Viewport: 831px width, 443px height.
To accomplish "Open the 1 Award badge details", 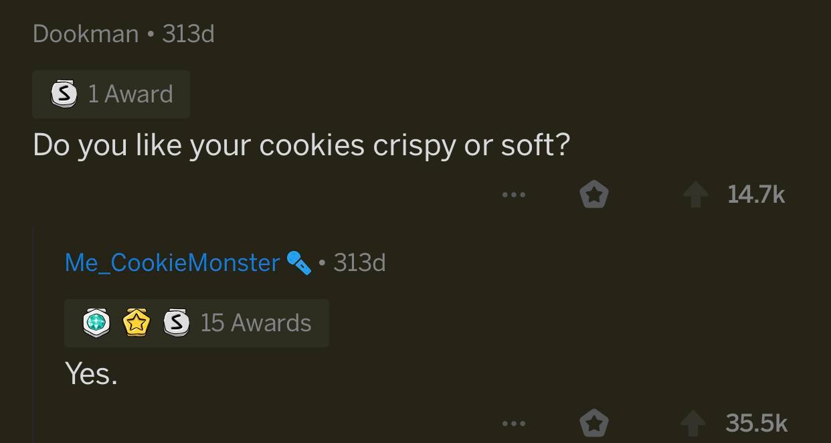I will tap(130, 94).
